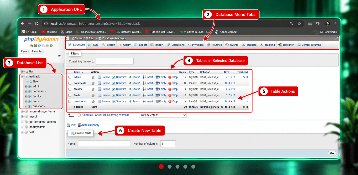This screenshot has height=175, width=358.
Task: Enable the Check all checkbox
Action: click(79, 115)
